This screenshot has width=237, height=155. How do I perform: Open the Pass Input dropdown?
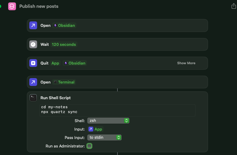click(x=104, y=137)
